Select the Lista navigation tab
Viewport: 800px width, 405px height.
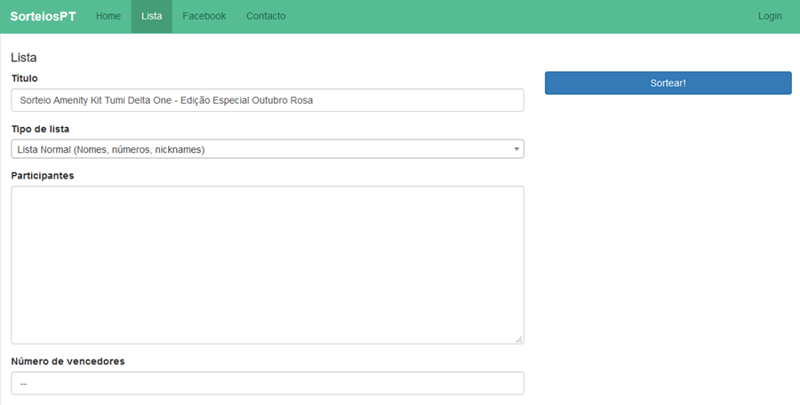click(151, 16)
